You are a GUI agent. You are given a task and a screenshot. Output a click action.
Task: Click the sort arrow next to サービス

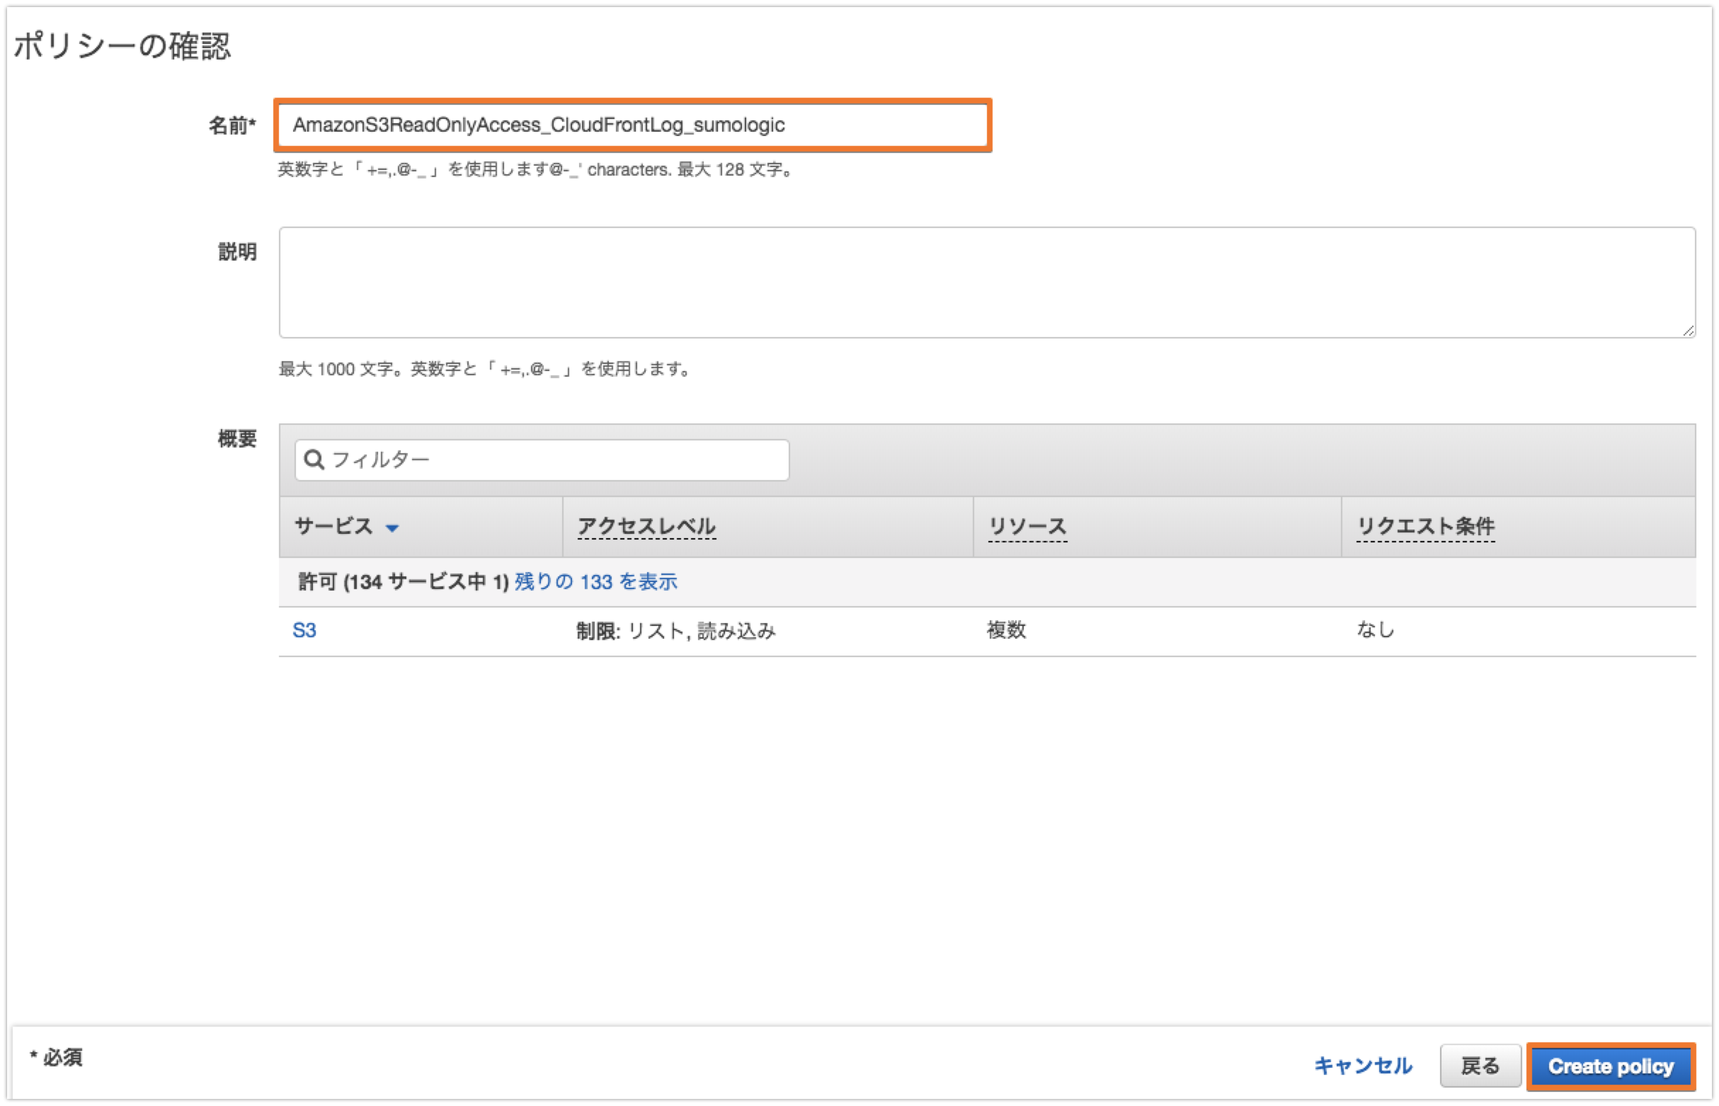tap(392, 527)
